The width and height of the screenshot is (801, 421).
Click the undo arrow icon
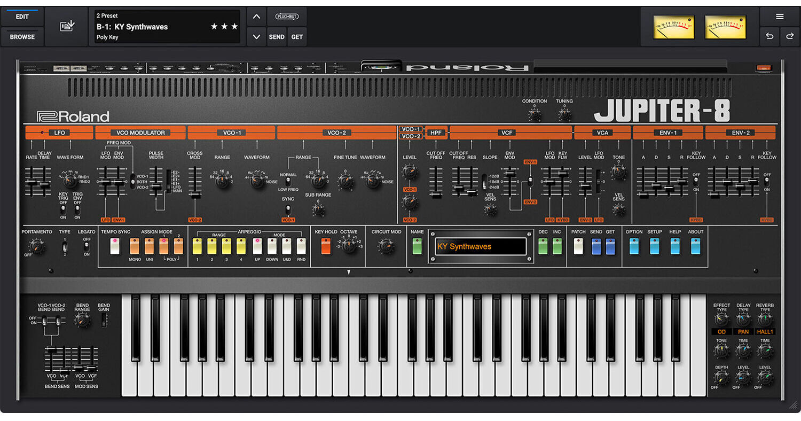coord(769,36)
